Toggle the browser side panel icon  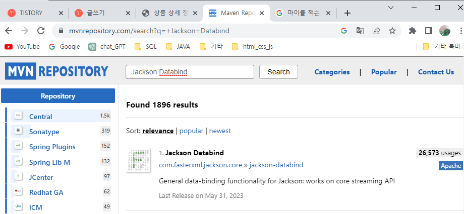coord(429,31)
